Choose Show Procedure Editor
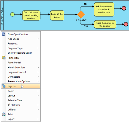This screenshot has width=129, height=122. point(21,53)
